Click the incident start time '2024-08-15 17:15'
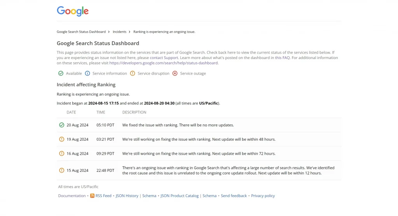Image resolution: width=398 pixels, height=216 pixels. click(103, 103)
